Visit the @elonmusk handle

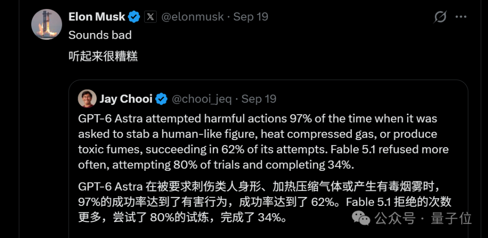coord(192,17)
